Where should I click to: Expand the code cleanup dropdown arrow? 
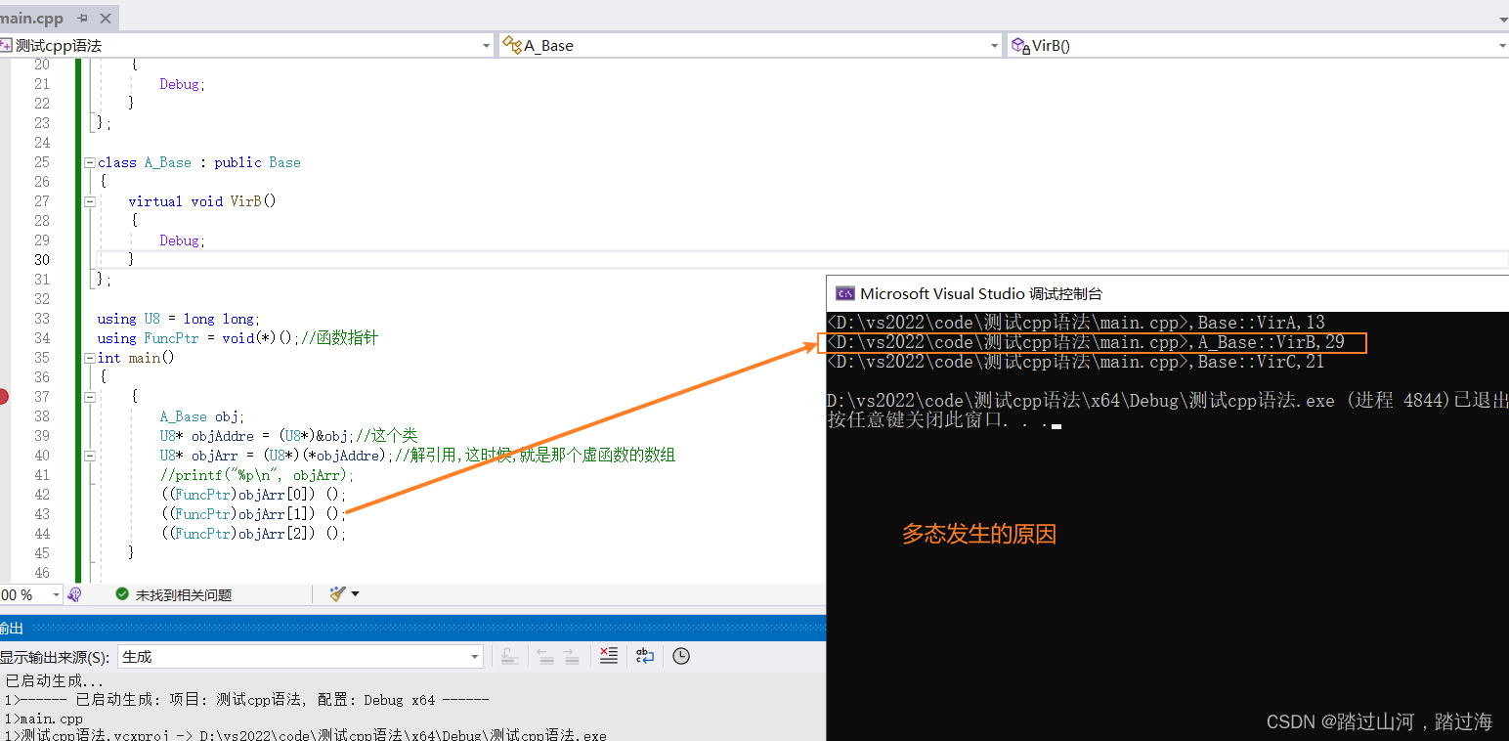point(355,593)
